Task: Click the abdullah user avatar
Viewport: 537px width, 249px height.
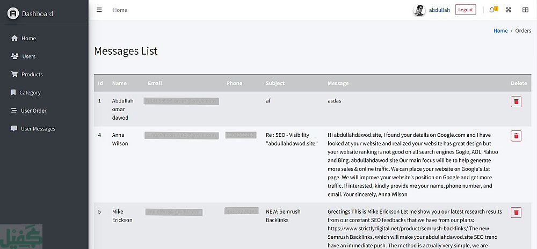Action: pos(419,10)
